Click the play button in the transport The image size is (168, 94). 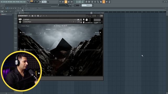pos(34,2)
